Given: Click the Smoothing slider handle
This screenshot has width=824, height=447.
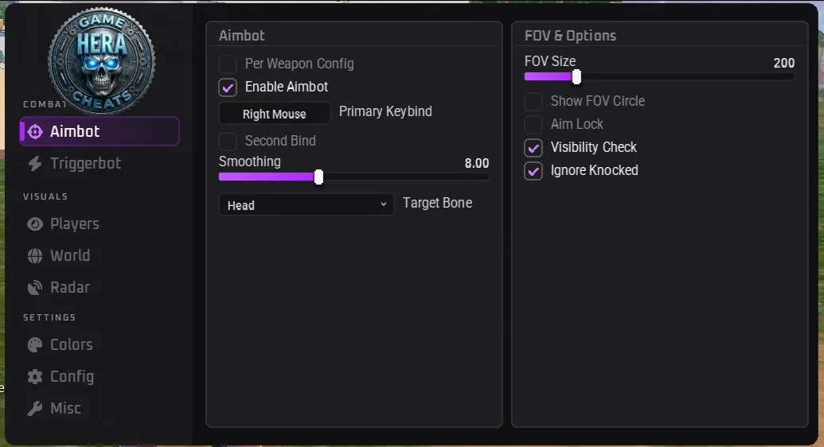Looking at the screenshot, I should [x=318, y=177].
